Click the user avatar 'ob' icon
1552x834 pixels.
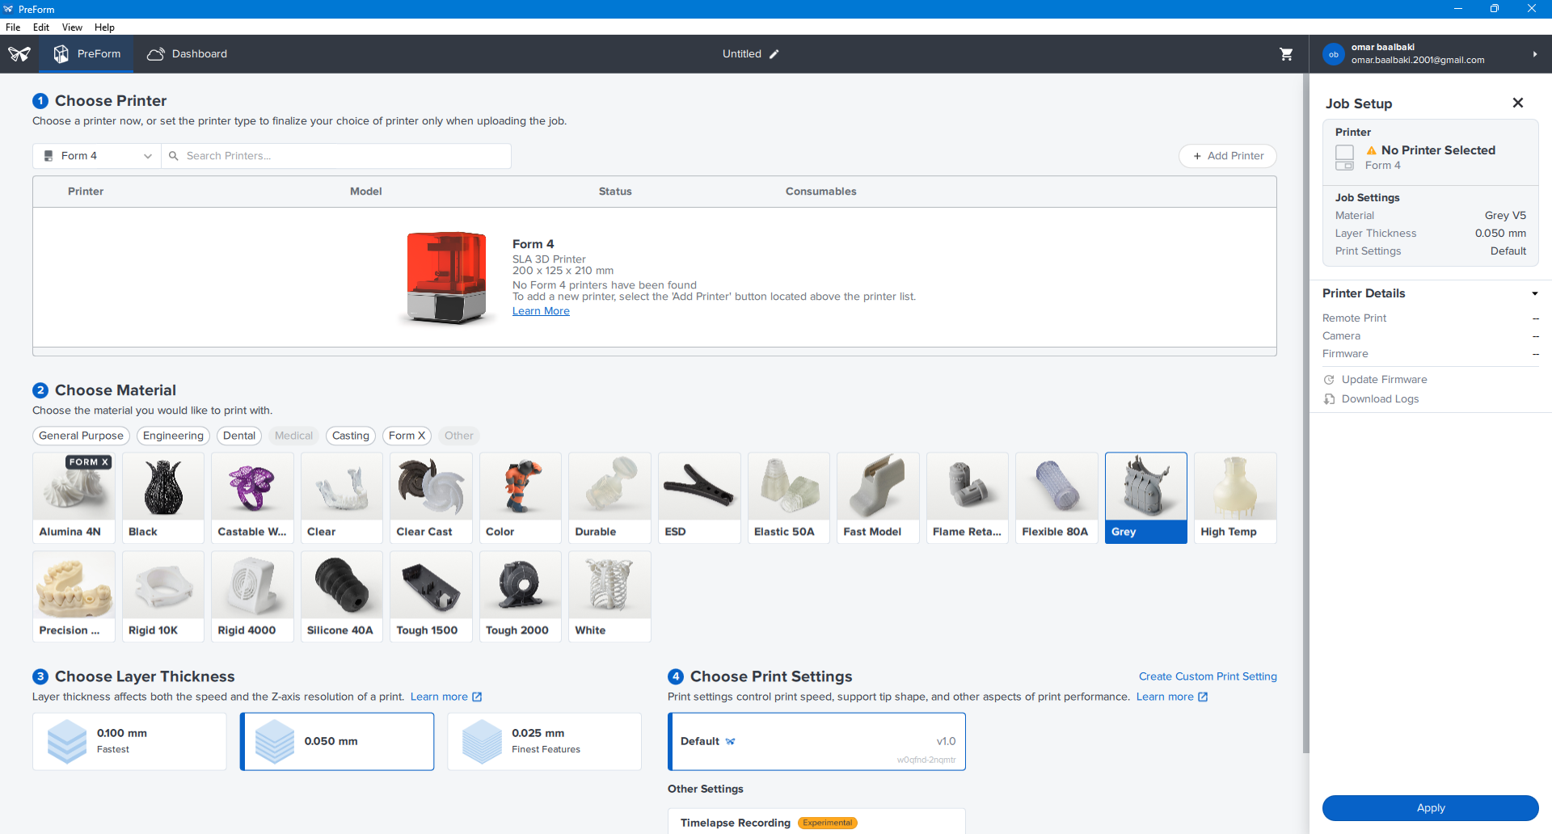(x=1334, y=54)
